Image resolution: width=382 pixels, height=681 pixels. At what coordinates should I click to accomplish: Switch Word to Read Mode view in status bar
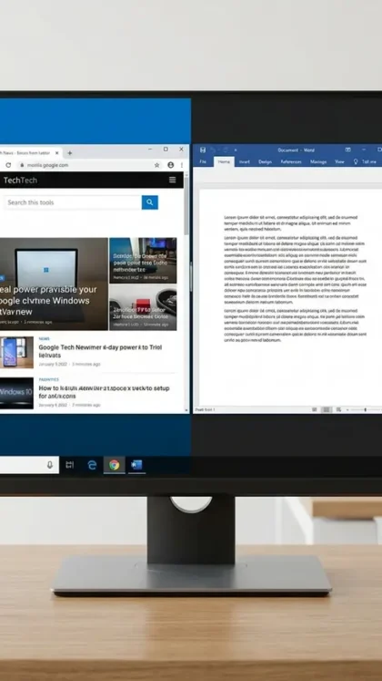coord(315,409)
